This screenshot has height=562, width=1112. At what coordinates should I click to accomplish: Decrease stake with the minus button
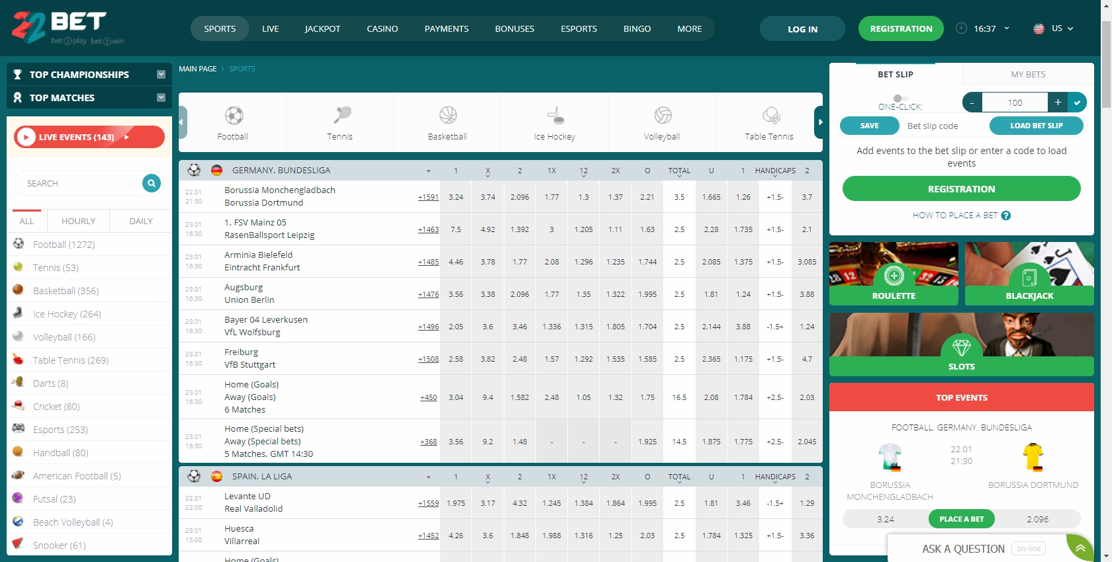pos(972,102)
